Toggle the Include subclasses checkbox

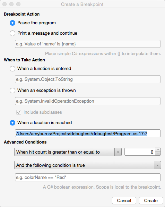point(19,112)
